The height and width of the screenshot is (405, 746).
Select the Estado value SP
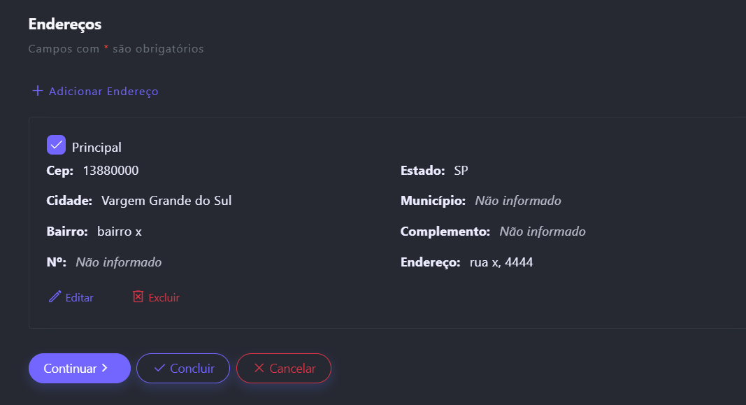461,171
